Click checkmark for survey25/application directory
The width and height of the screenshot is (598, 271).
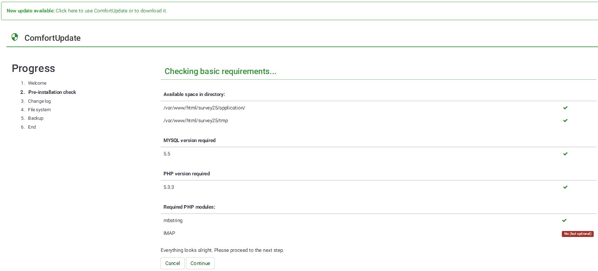(x=565, y=108)
